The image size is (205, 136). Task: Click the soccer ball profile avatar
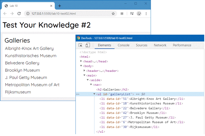click(139, 14)
